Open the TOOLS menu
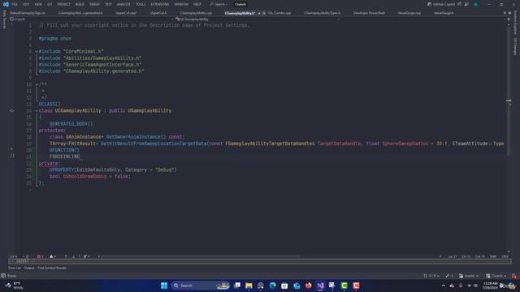The width and height of the screenshot is (520, 292). point(141,4)
